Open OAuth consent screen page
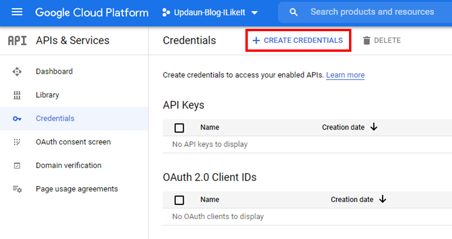Viewport: 452px width, 239px height. 73,142
